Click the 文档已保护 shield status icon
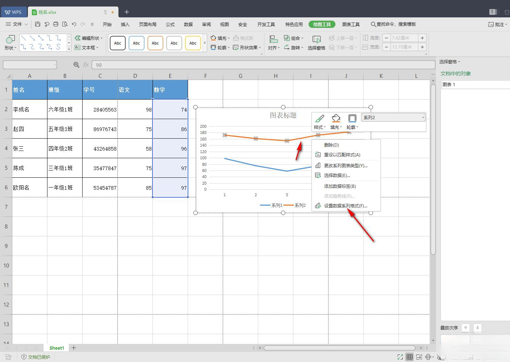 pyautogui.click(x=24, y=357)
